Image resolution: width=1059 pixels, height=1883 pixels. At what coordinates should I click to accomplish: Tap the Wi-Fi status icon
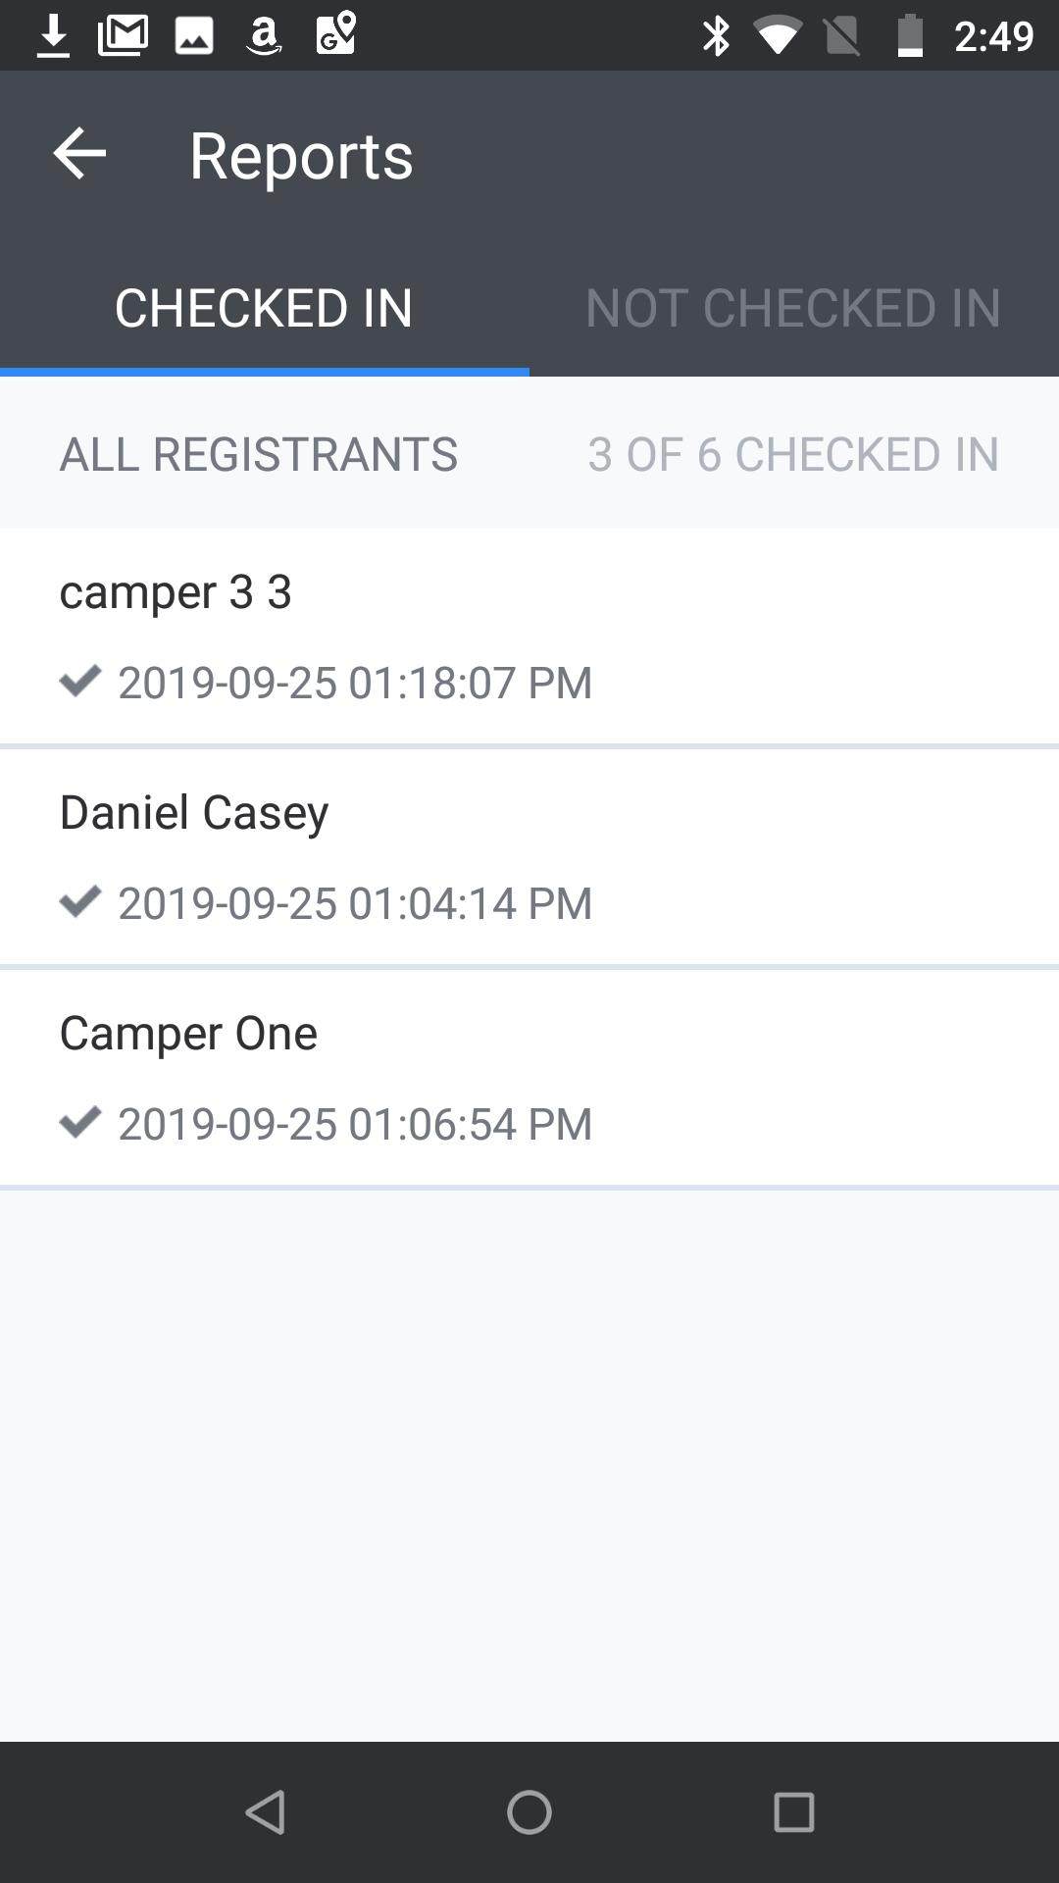pyautogui.click(x=778, y=36)
